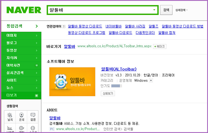The width and height of the screenshot is (208, 133).
Task: Open related search 알툴바 다운로드
Action: (x=121, y=33)
